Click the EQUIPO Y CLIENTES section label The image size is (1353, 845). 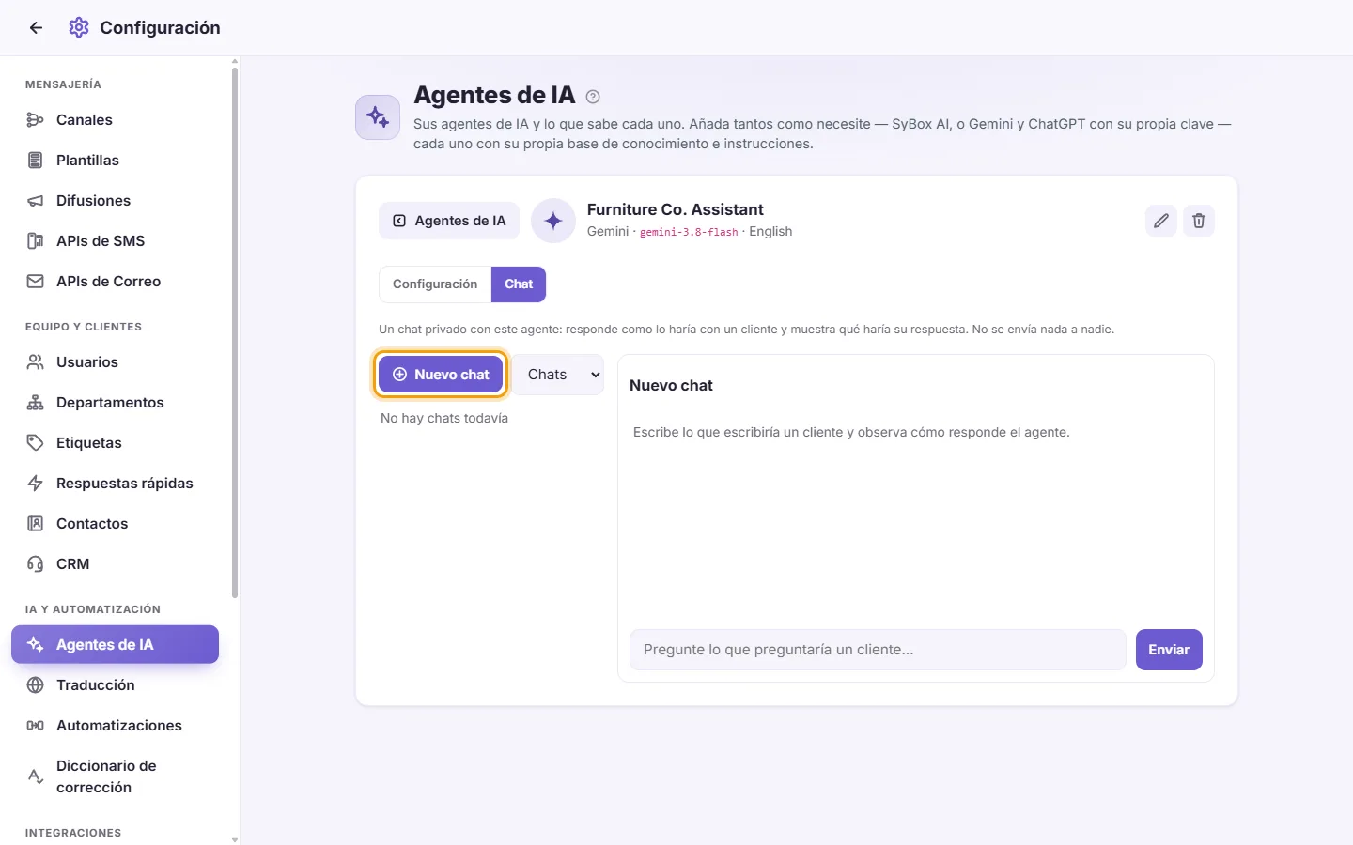[x=84, y=327]
